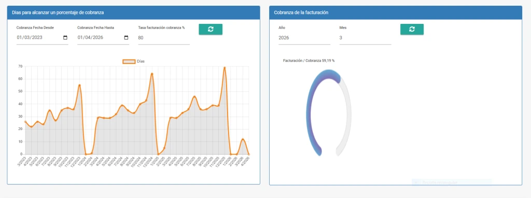Open calendar picker for Cobranza Fecha Desde
Viewport: 531px width, 198px height.
65,37
